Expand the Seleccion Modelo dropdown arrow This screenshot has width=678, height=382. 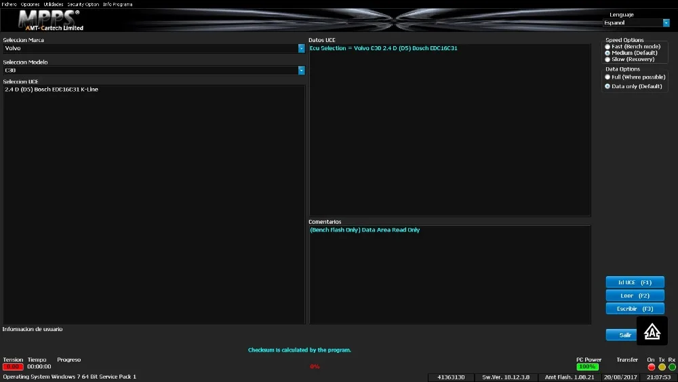tap(302, 71)
